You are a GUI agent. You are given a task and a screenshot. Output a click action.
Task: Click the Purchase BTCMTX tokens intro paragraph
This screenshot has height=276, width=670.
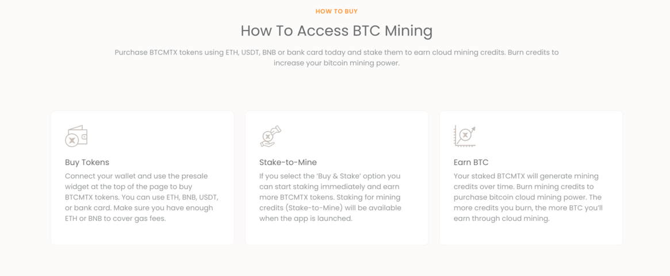point(336,57)
